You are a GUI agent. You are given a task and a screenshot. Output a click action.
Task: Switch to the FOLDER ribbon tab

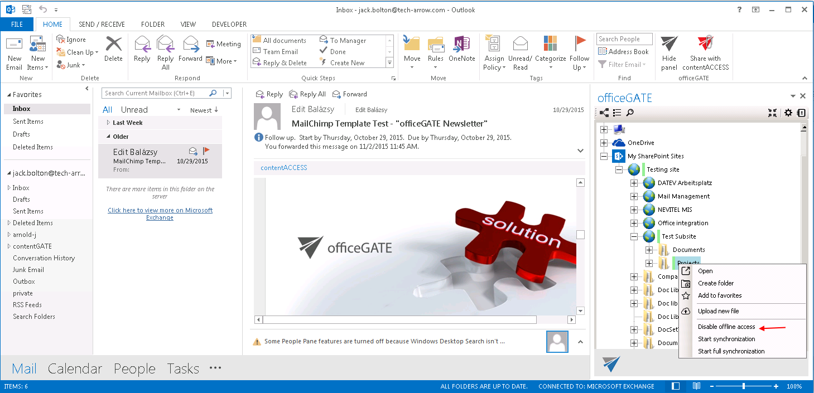click(x=153, y=25)
